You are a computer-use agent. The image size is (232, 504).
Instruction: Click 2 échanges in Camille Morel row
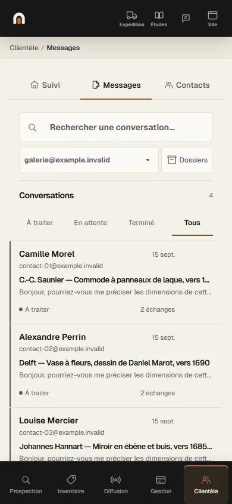[x=158, y=309]
